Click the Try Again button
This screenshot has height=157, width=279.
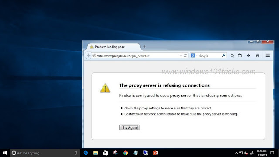point(129,127)
